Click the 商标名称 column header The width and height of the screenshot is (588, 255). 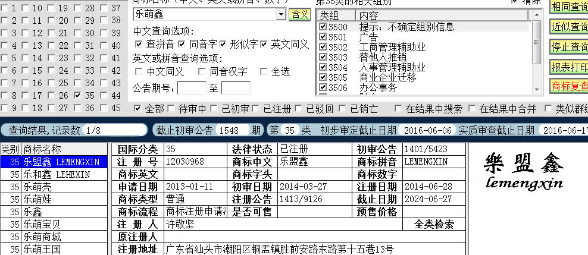pos(64,149)
